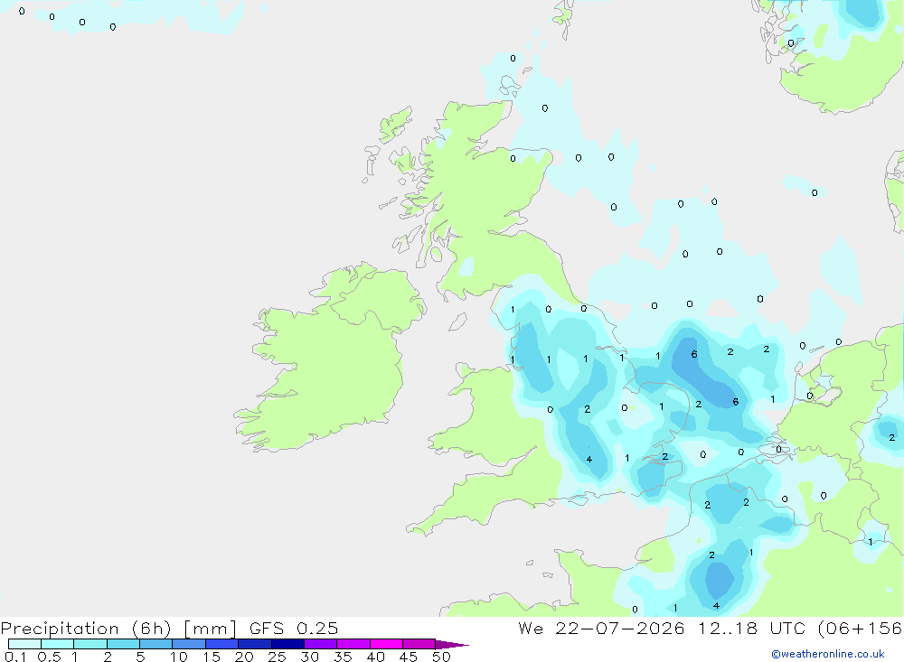Select the 4 mm reading over northern France
This screenshot has height=662, width=904.
tap(716, 605)
